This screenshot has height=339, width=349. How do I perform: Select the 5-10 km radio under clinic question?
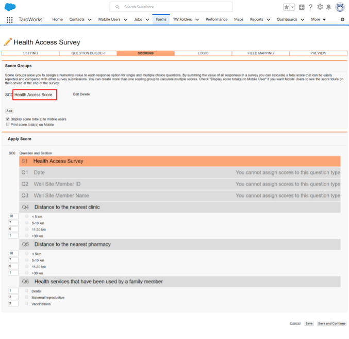click(x=27, y=223)
